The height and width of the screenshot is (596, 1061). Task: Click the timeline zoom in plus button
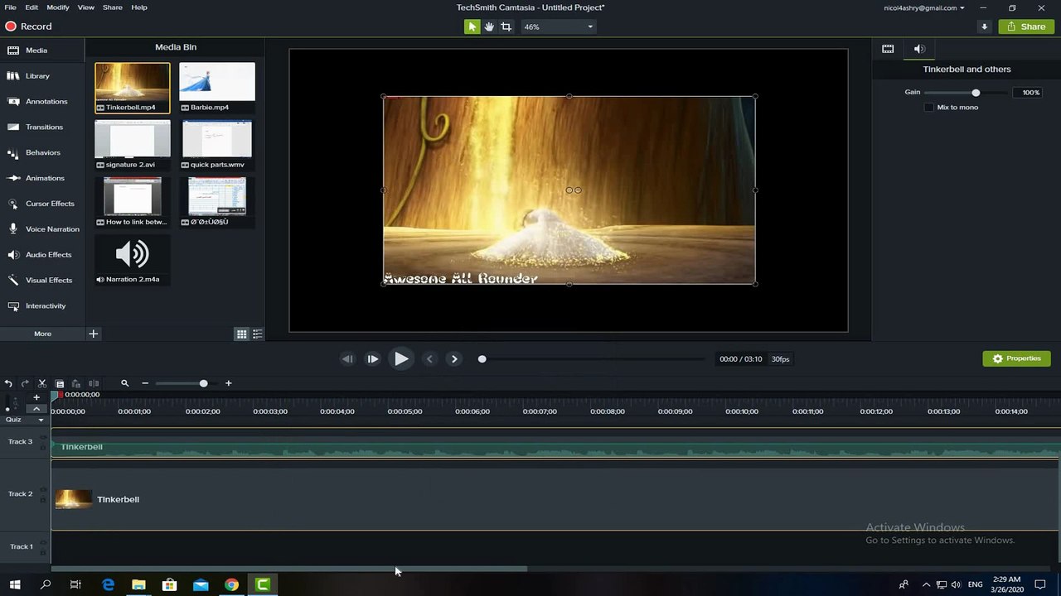228,383
